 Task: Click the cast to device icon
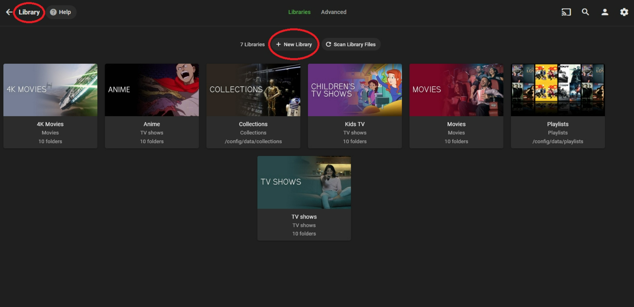566,12
